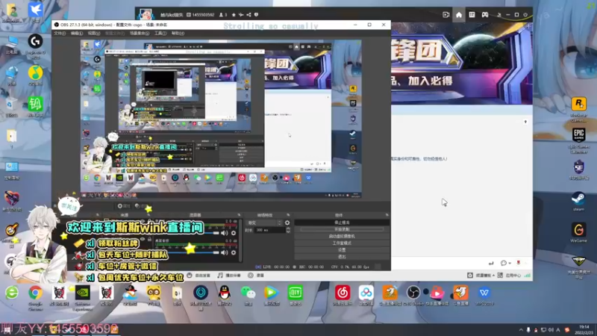The image size is (597, 336).
Task: Click 开始录制 start recording button
Action: 342,229
